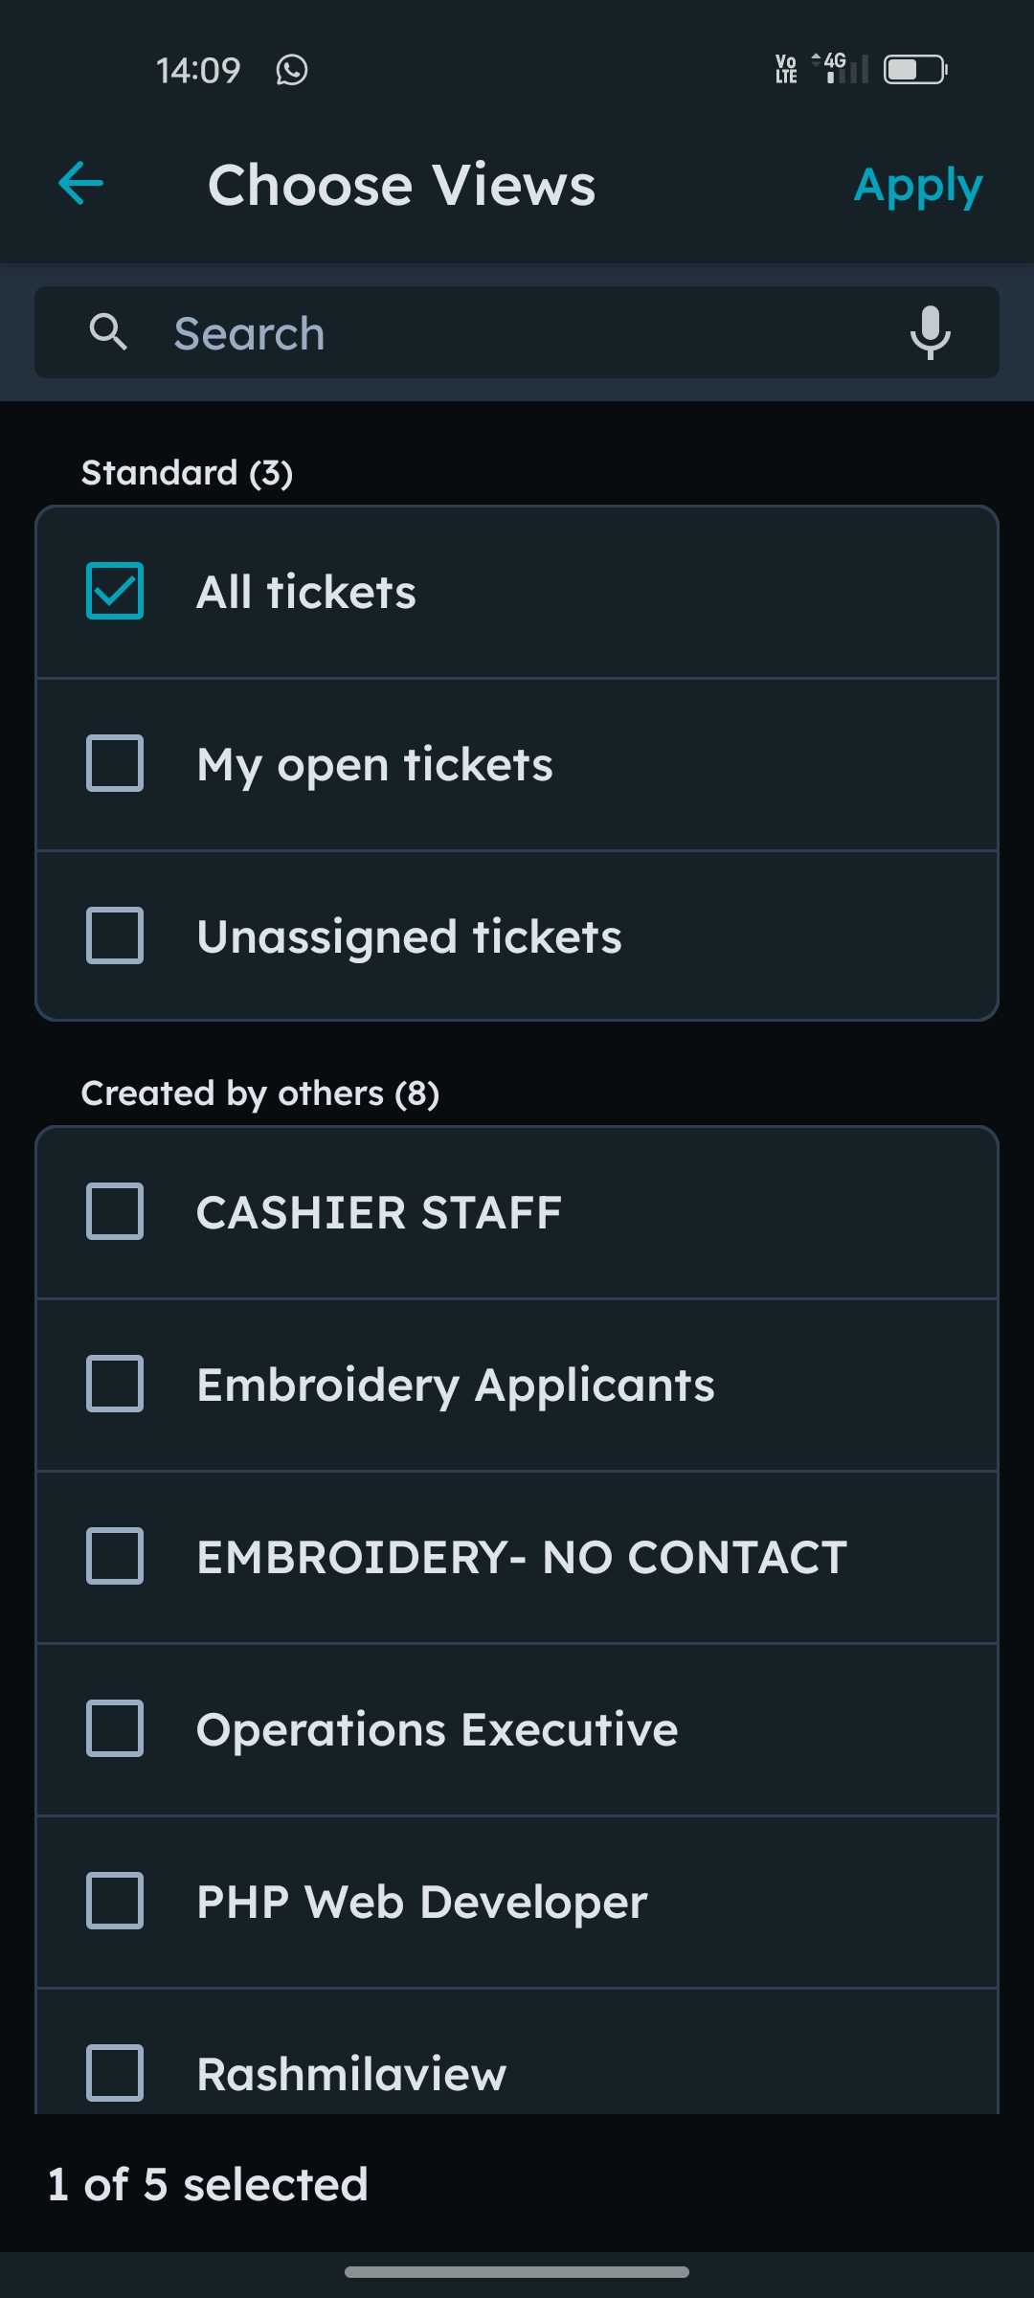Tap the microphone voice search icon
Image resolution: width=1034 pixels, height=2298 pixels.
[930, 332]
